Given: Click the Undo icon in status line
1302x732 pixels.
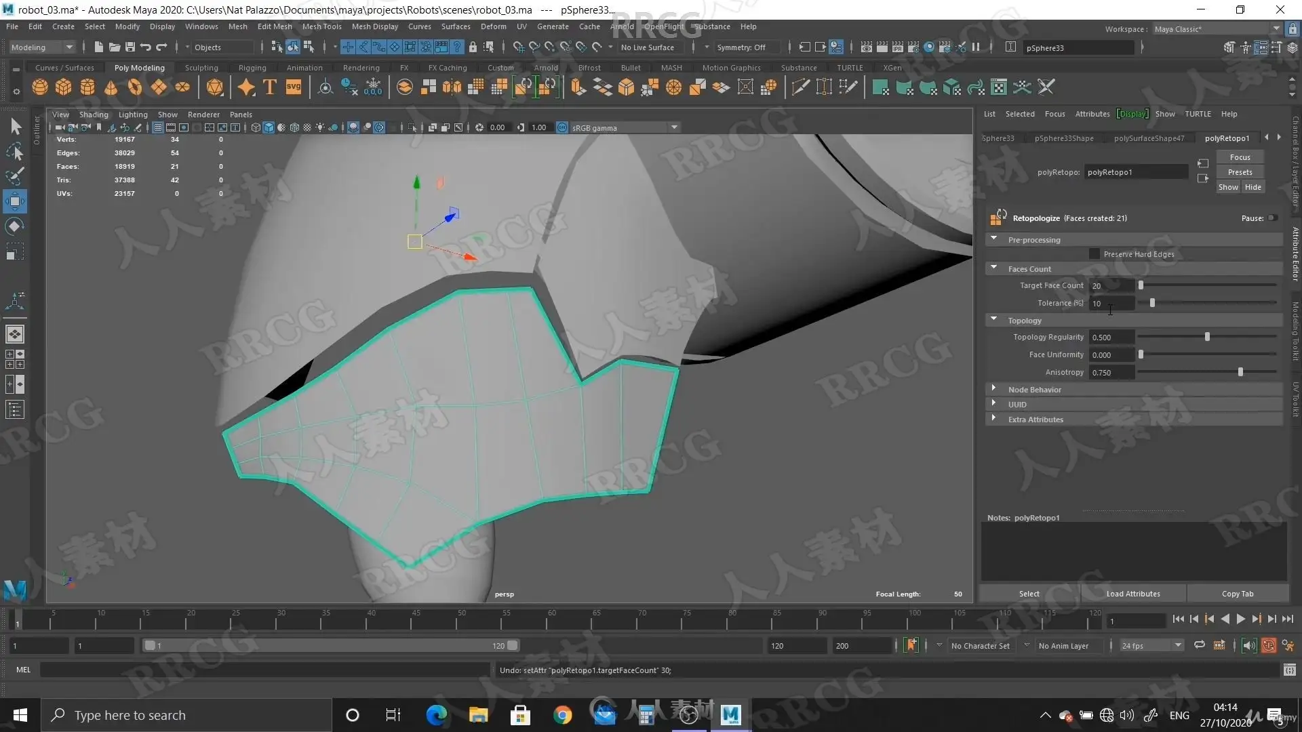Looking at the screenshot, I should [146, 47].
